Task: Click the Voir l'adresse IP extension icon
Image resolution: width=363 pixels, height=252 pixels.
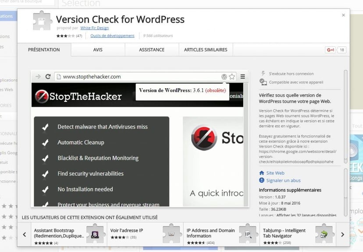Action: (171, 234)
